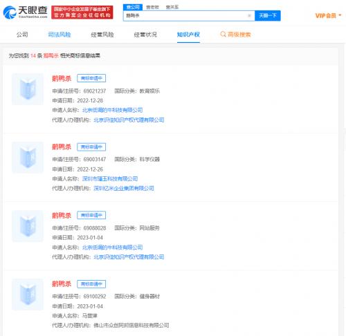The height and width of the screenshot is (336, 346).
Task: Click 国际分类 value 教育娱乐
Action: tap(149, 91)
